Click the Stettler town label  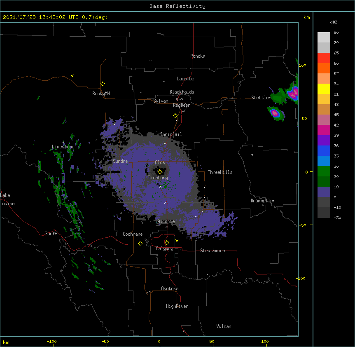pyautogui.click(x=261, y=98)
